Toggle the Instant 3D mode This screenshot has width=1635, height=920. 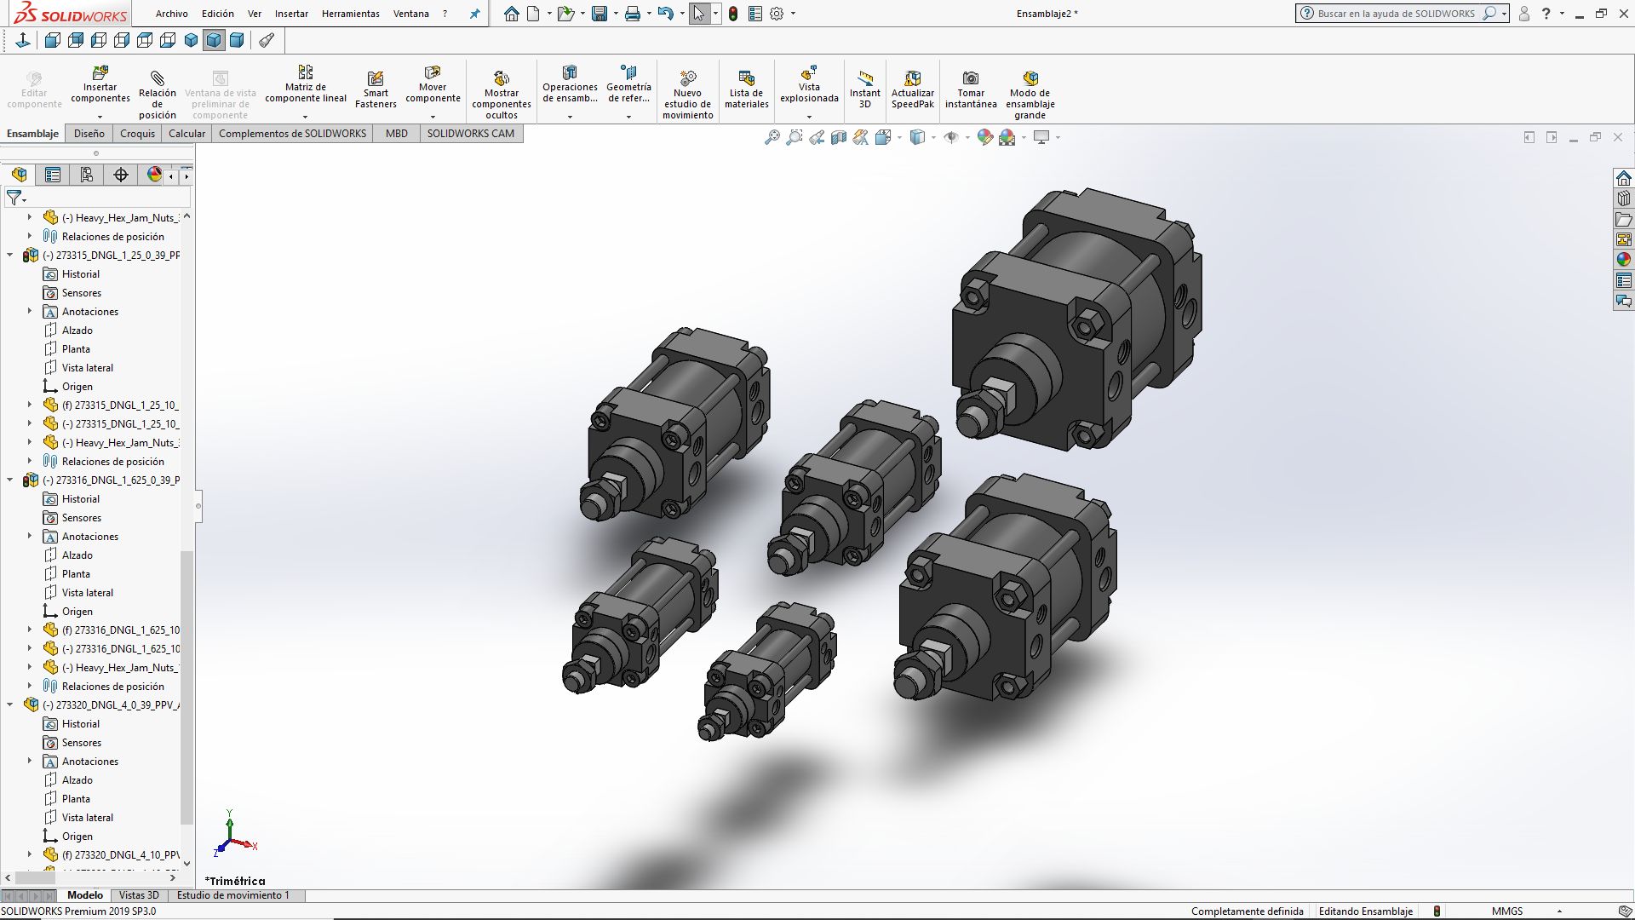pos(864,78)
